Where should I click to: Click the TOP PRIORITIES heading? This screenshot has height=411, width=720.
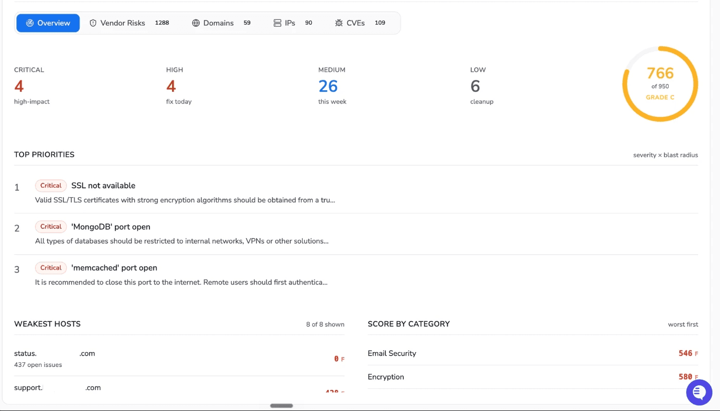[x=44, y=155]
